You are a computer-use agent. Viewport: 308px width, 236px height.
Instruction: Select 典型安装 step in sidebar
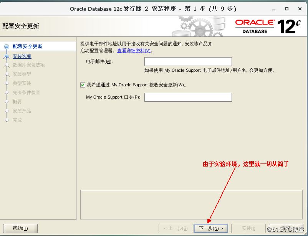tap(22, 83)
